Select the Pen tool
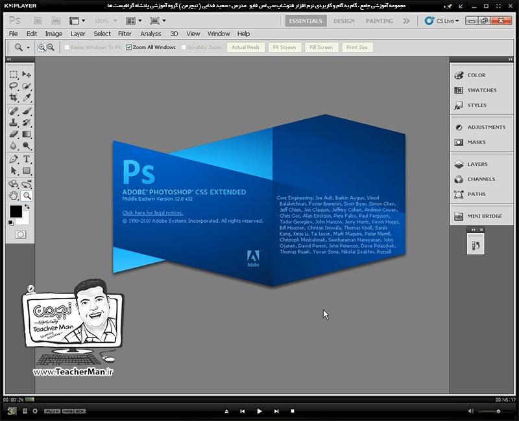This screenshot has width=519, height=421. point(14,159)
